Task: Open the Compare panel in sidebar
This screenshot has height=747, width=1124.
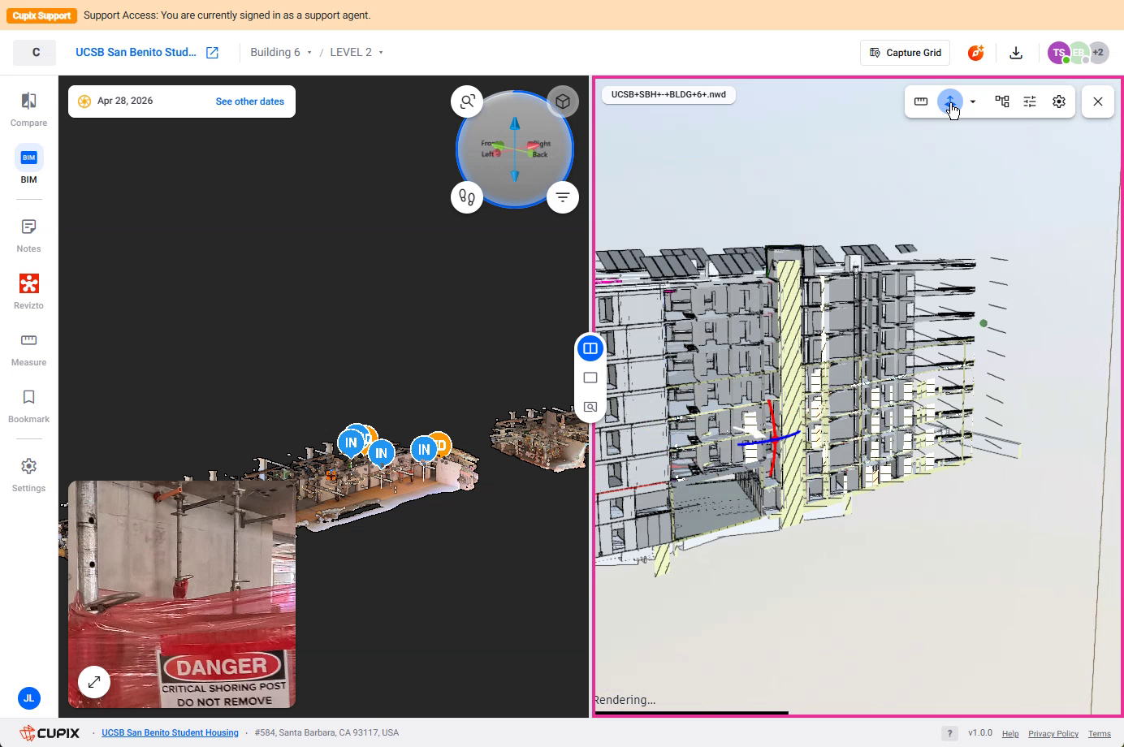Action: coord(28,109)
